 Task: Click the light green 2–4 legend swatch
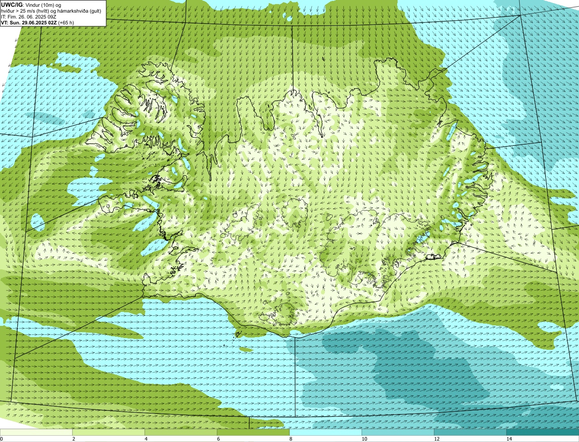(x=109, y=432)
